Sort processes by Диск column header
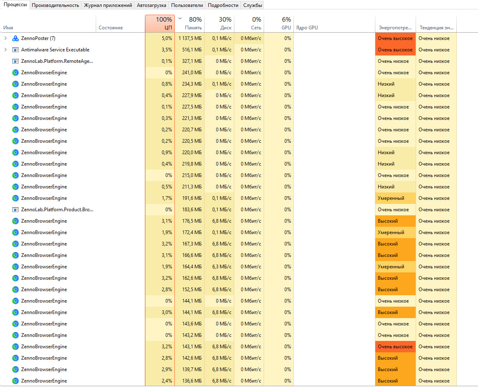This screenshot has height=387, width=478. pos(220,24)
